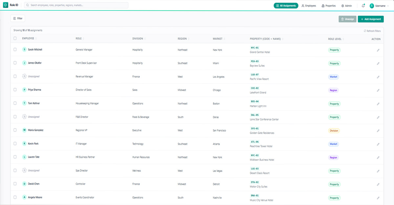
Task: Open the Admin tab
Action: click(346, 6)
